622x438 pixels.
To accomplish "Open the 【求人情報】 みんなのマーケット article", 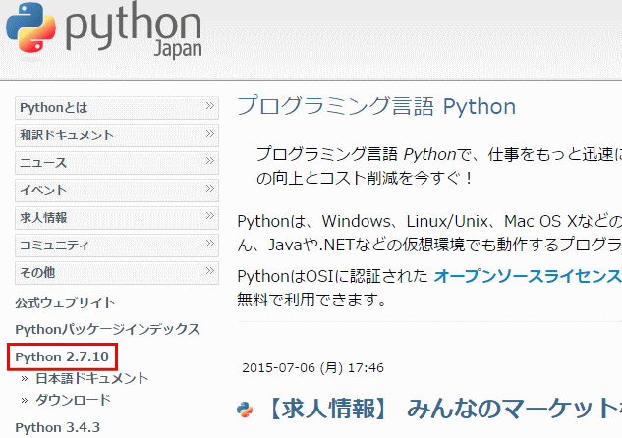I will coord(443,409).
